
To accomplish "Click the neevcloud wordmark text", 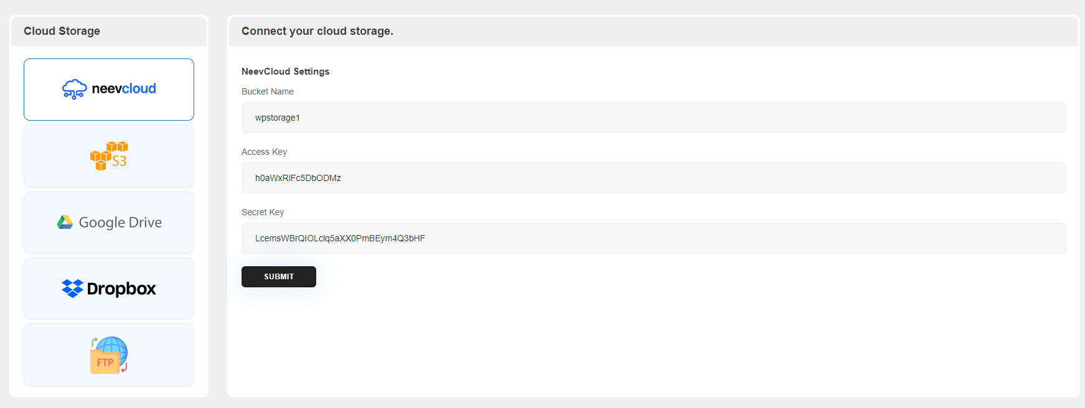I will (124, 88).
